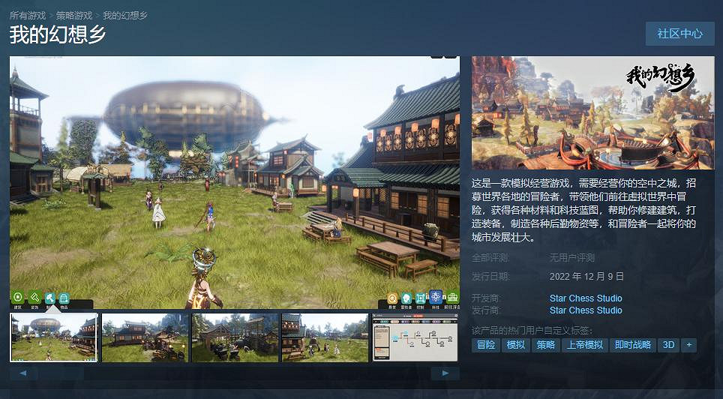The width and height of the screenshot is (723, 399).
Task: Click the 装饰 hammer icon in the game screenshot
Action: [x=34, y=299]
